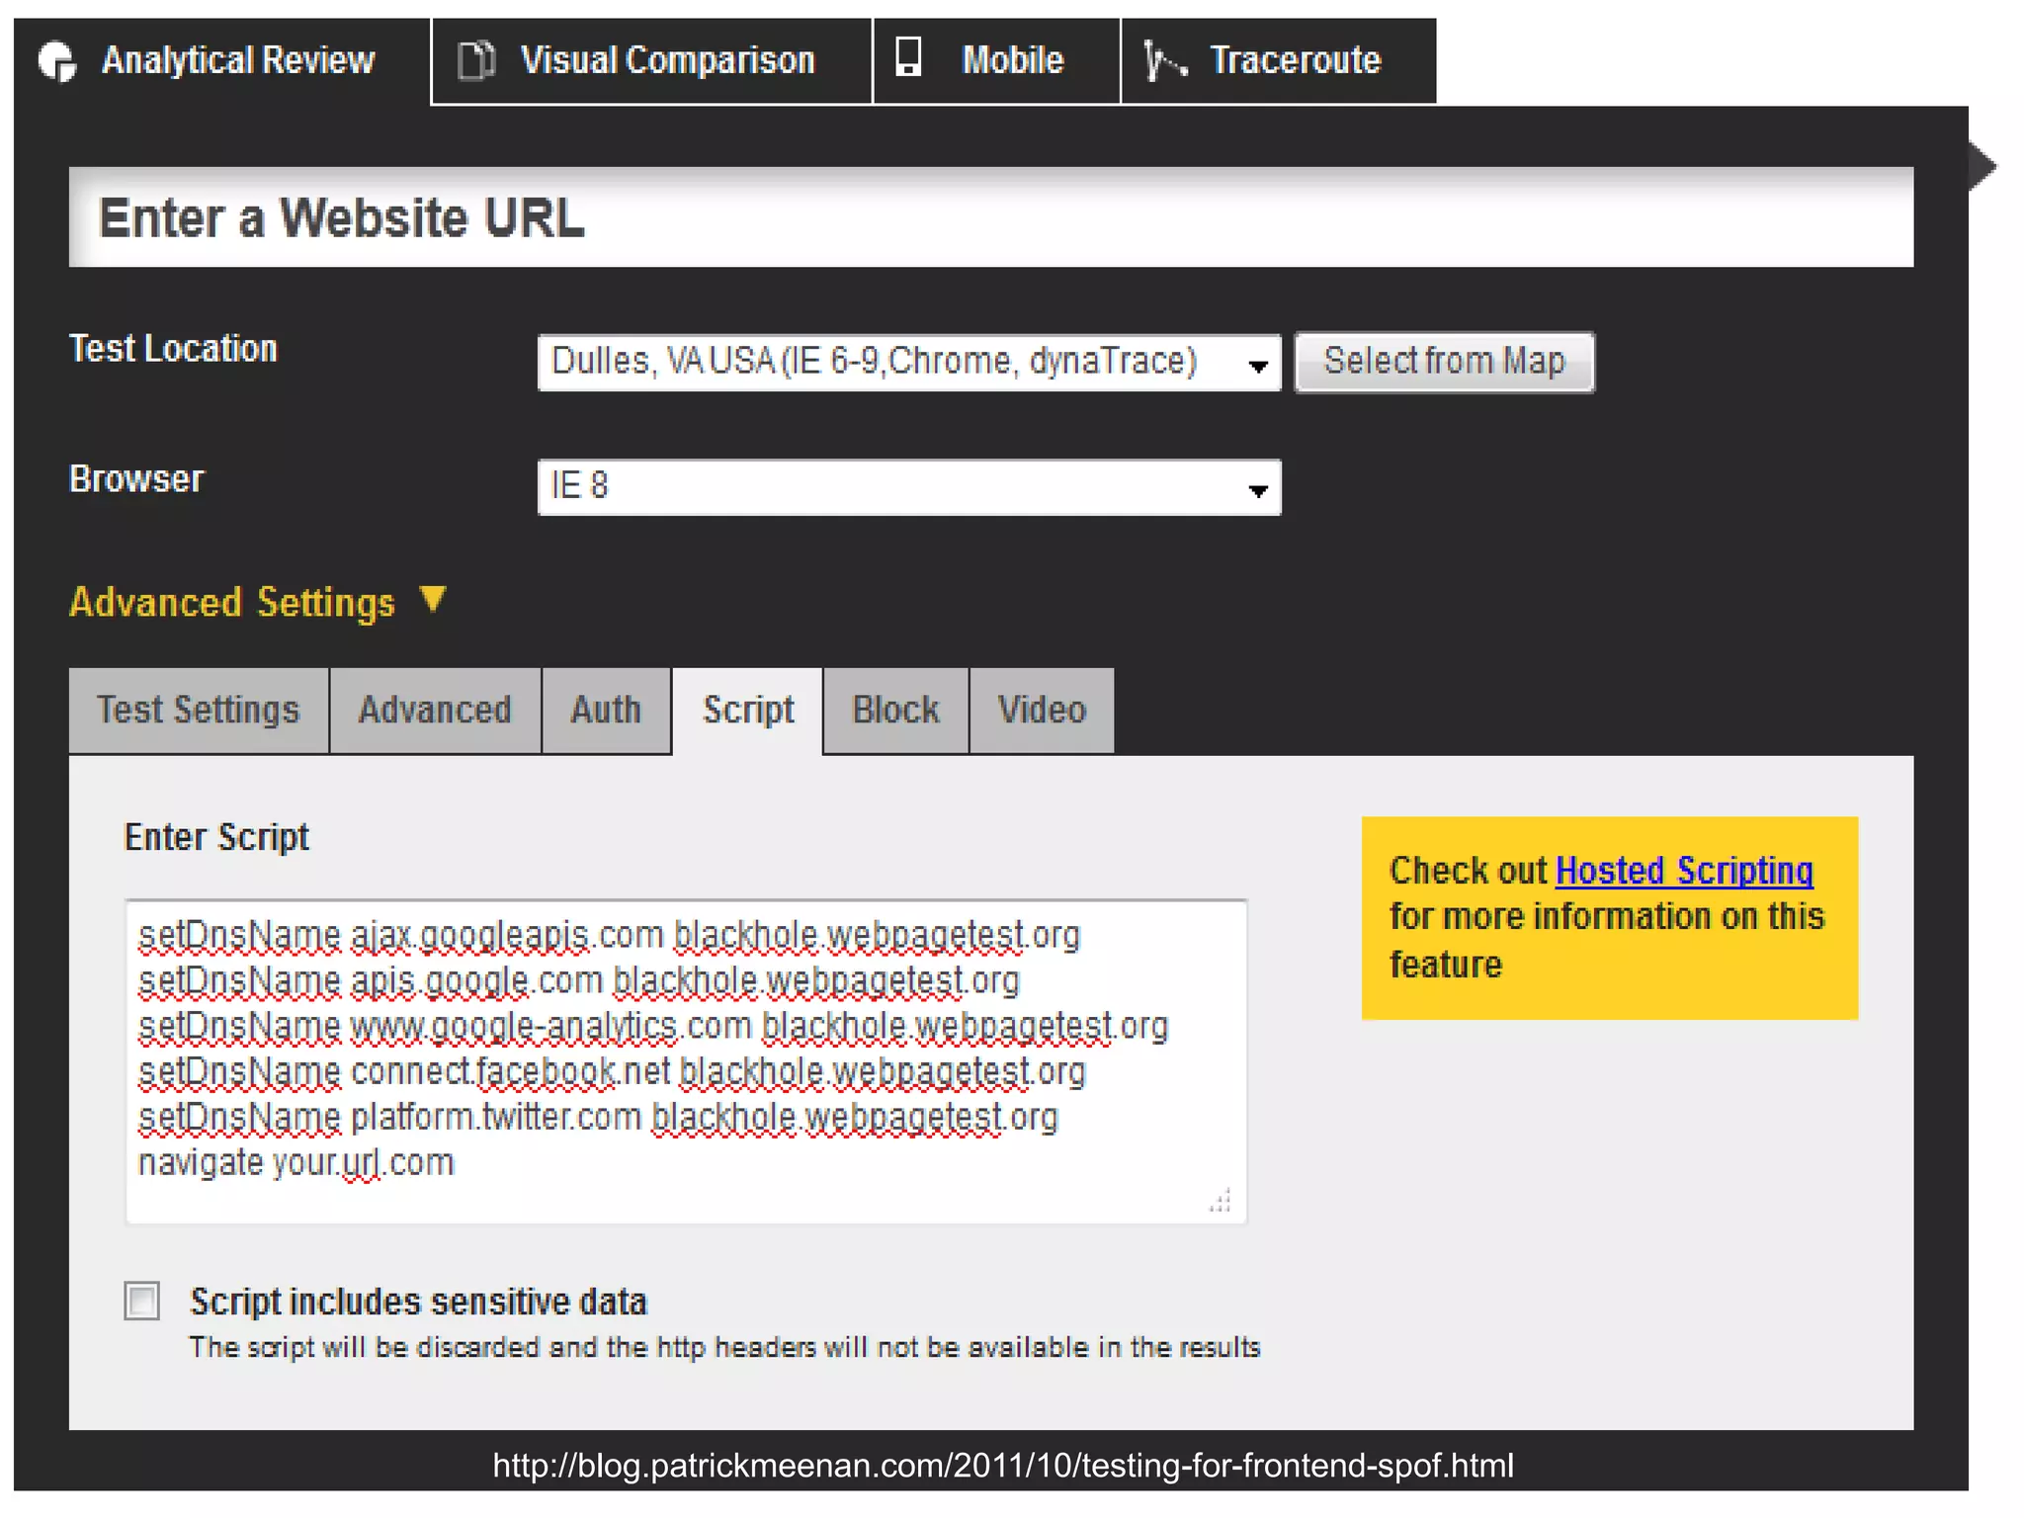Click the Visual Comparison pages icon
Viewport: 2024px width, 1518px height.
click(x=476, y=60)
